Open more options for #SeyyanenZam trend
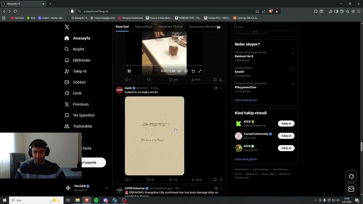Image resolution: width=363 pixels, height=204 pixels. pos(293,84)
